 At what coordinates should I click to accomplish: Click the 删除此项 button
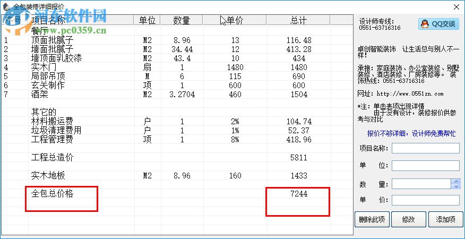372,219
